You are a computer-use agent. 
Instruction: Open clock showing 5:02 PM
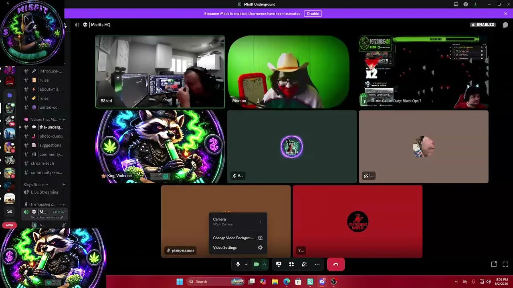[501, 282]
